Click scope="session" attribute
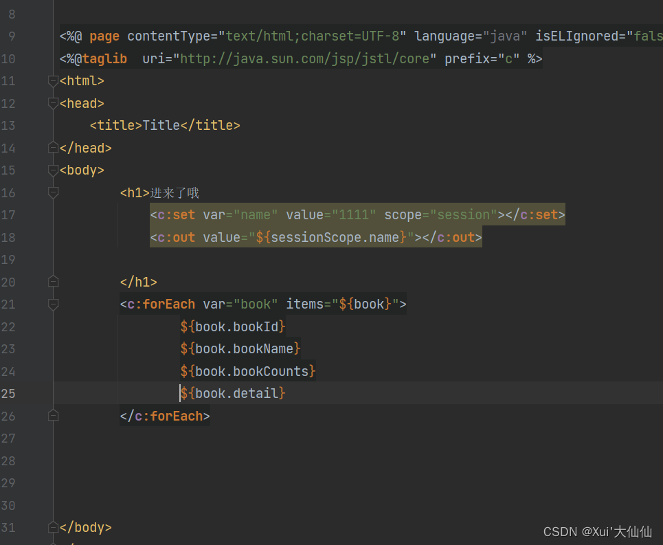This screenshot has height=545, width=663. click(440, 215)
